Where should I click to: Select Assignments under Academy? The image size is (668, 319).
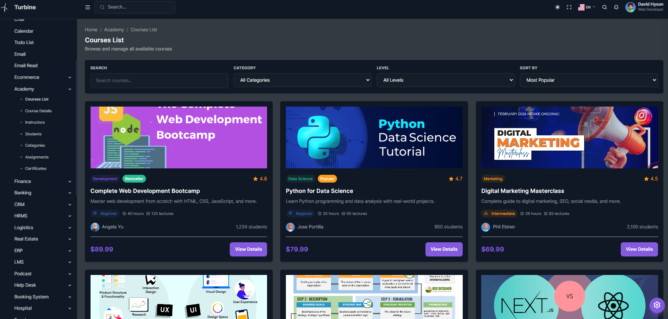coord(37,157)
